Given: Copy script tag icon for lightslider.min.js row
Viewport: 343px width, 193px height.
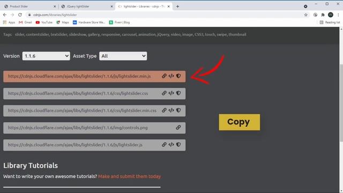Looking at the screenshot, I should (171, 76).
